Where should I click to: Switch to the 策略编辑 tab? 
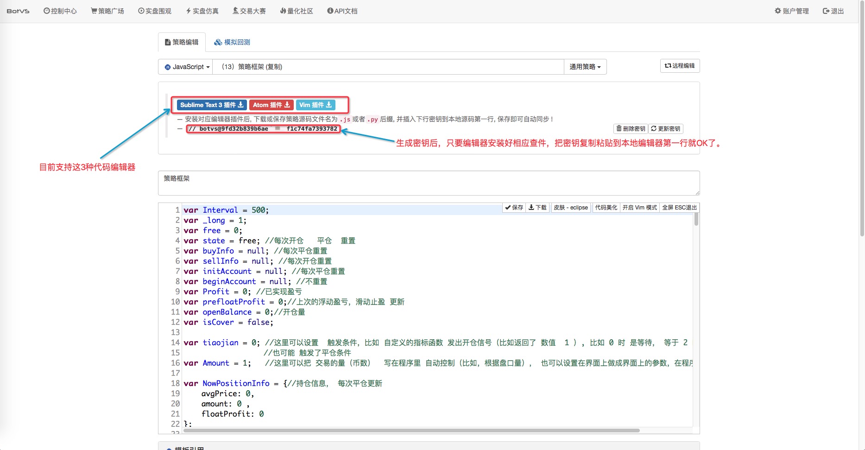pos(182,42)
